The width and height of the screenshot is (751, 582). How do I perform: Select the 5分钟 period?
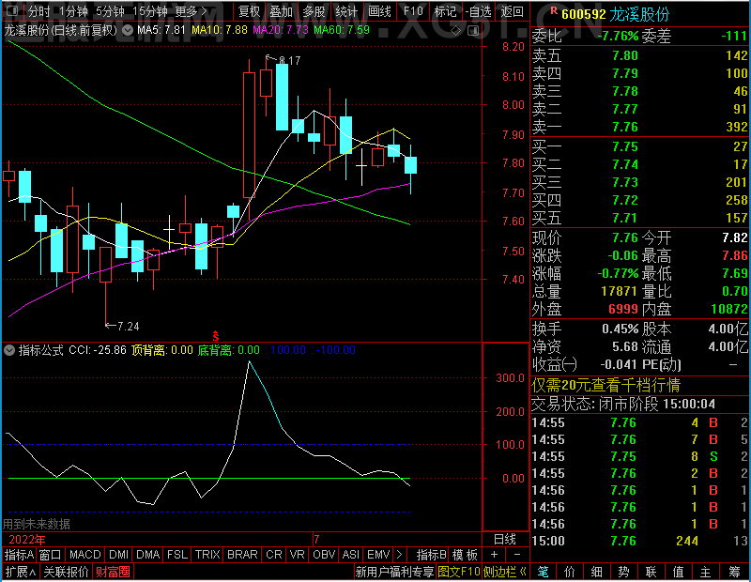tap(110, 11)
